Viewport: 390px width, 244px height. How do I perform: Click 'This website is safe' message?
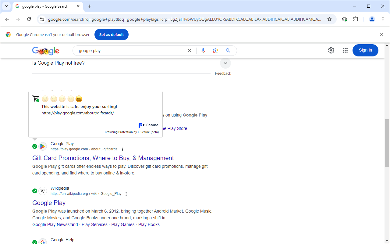pyautogui.click(x=79, y=107)
